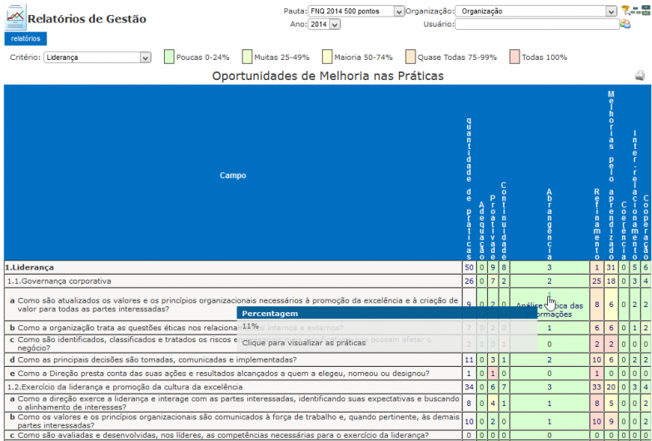Click the printer icon

tap(640, 76)
